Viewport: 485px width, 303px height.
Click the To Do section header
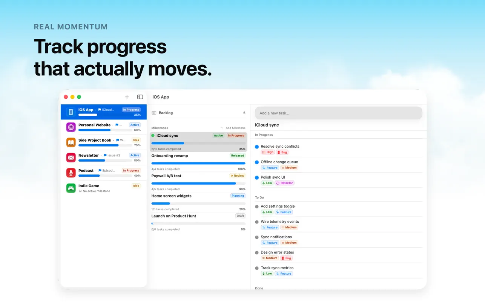259,197
